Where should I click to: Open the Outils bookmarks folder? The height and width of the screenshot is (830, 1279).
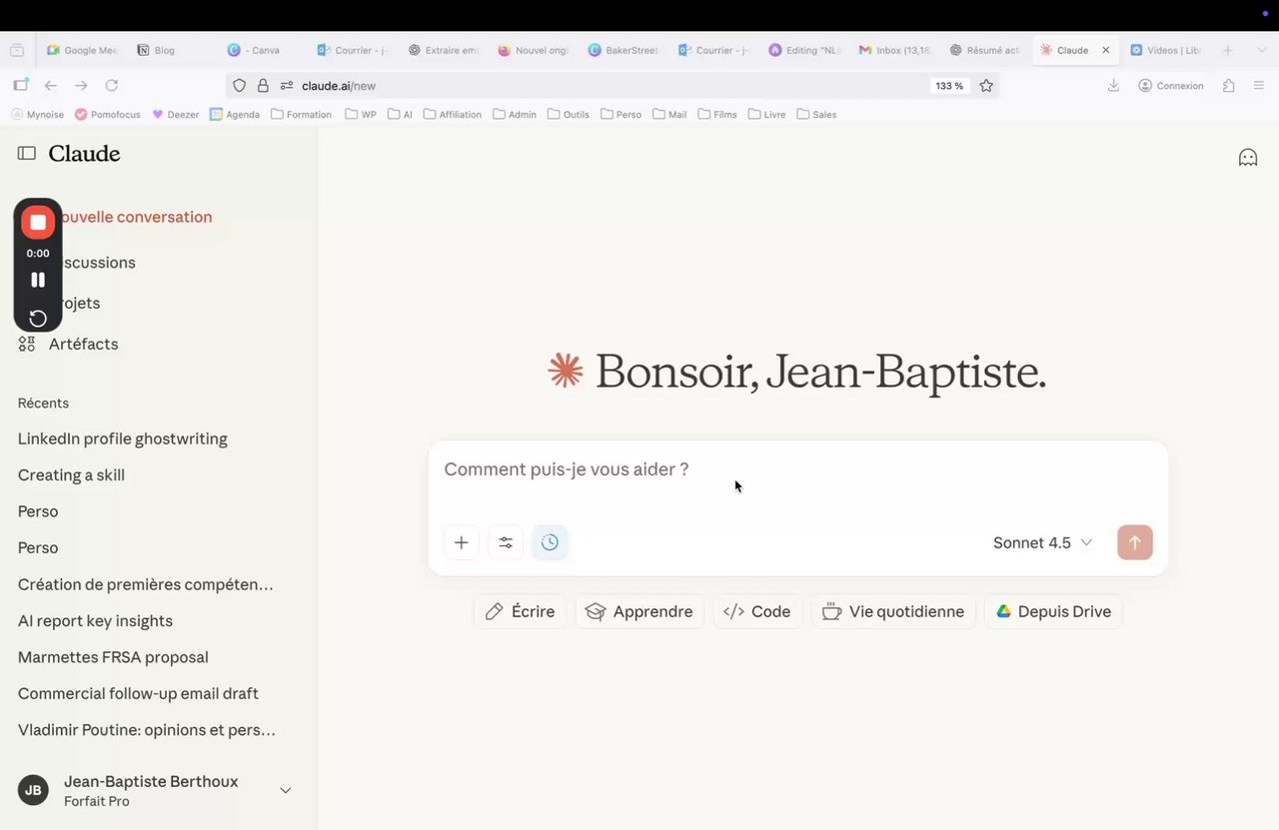coord(568,115)
